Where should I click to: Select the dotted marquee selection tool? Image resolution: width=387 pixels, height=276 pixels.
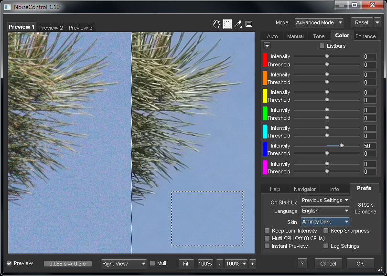[x=227, y=24]
